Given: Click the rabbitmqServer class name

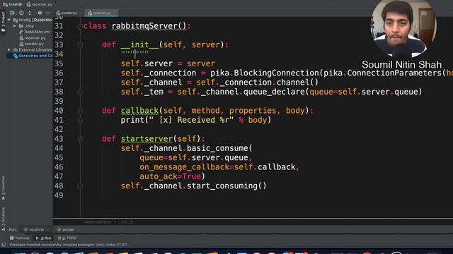Looking at the screenshot, I should pos(144,26).
